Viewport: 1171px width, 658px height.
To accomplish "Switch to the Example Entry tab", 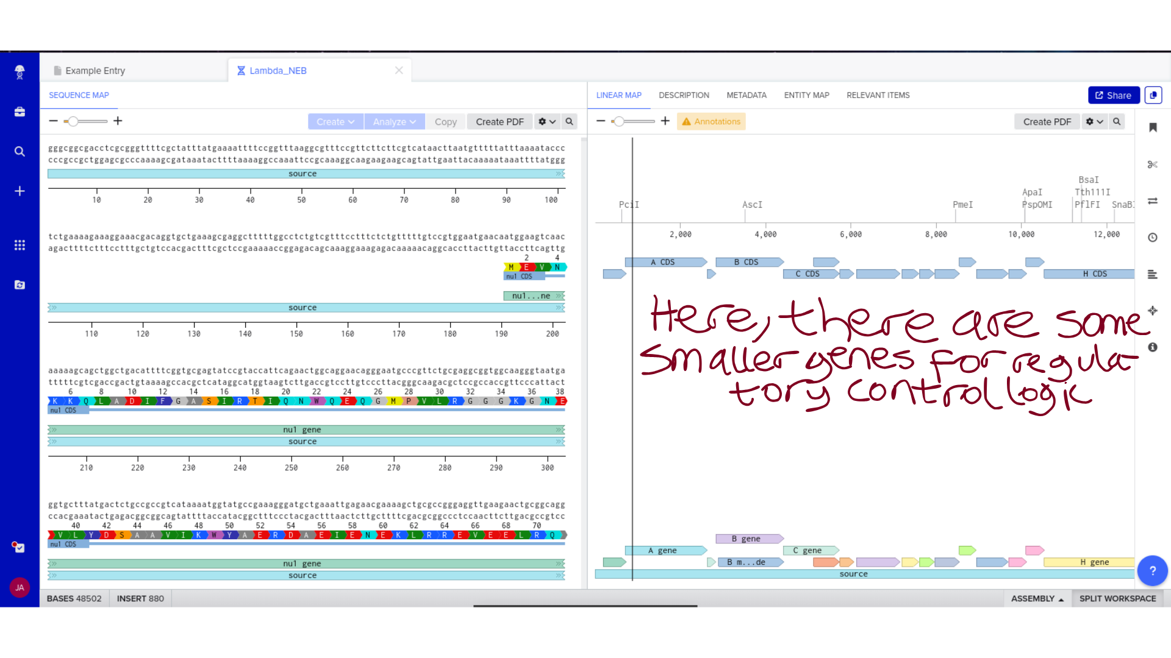I will pyautogui.click(x=95, y=71).
